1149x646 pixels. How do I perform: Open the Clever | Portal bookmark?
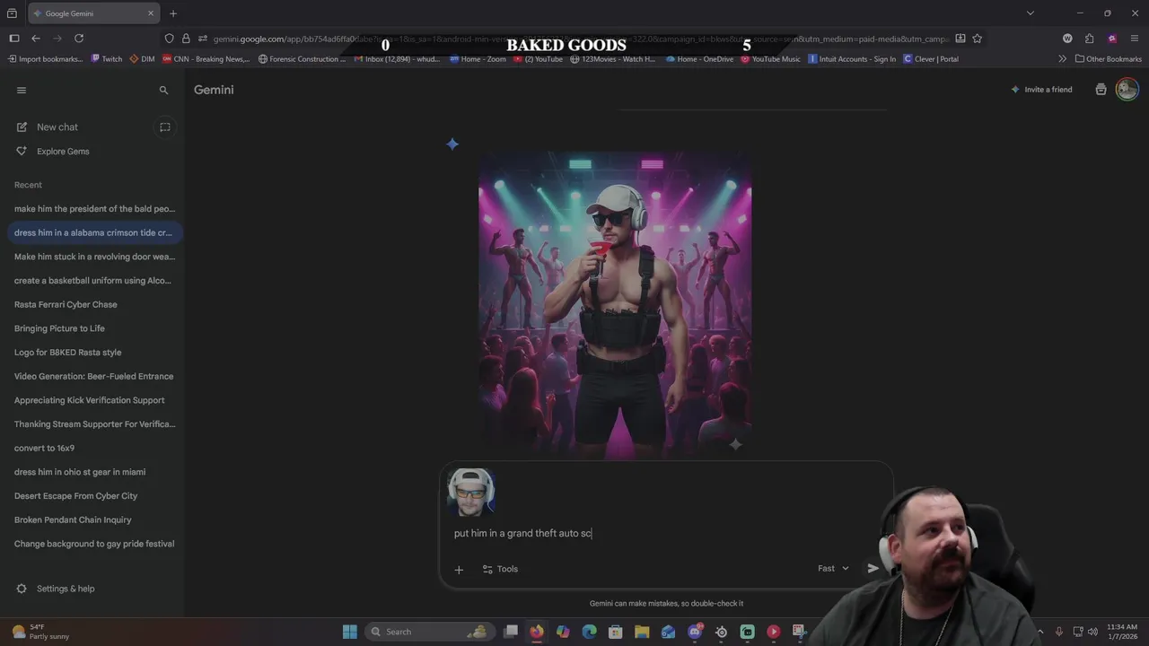(931, 59)
